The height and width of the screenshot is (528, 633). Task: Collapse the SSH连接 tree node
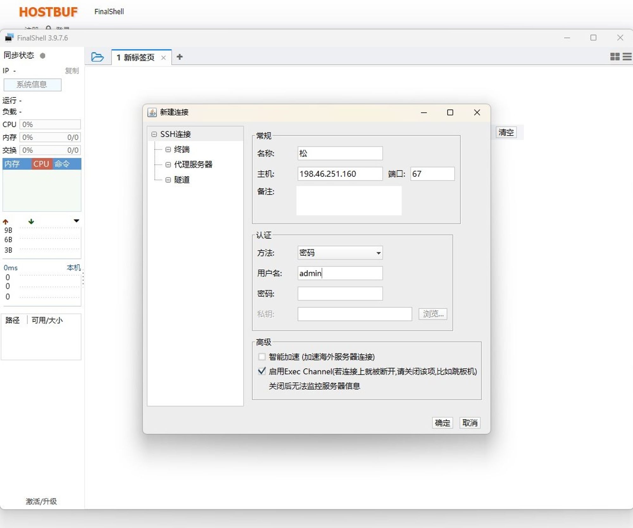click(154, 134)
